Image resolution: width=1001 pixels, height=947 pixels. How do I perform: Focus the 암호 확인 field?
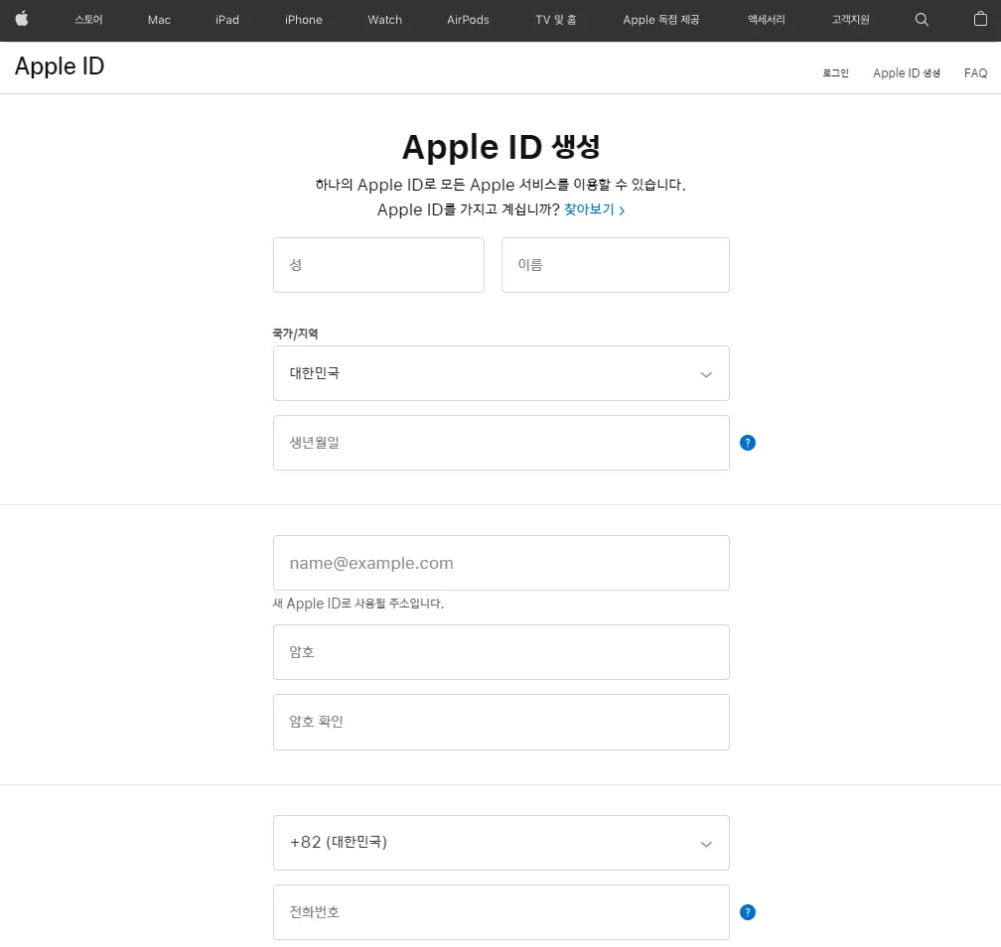pyautogui.click(x=501, y=723)
